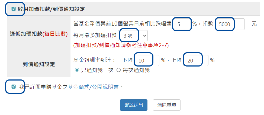Screen dimensions: 264x115
Task: Click the 到價通知設定 row label
Action: click(x=39, y=64)
